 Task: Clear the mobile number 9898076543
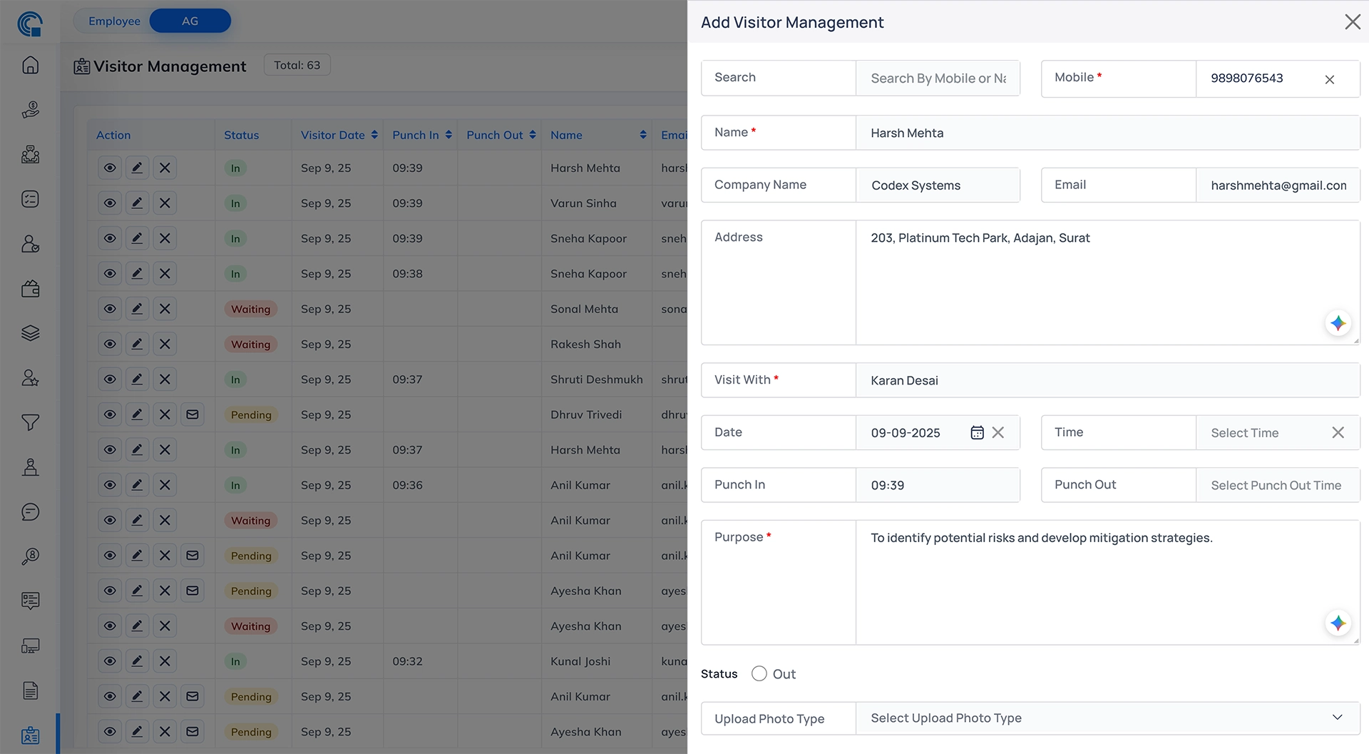click(x=1329, y=79)
